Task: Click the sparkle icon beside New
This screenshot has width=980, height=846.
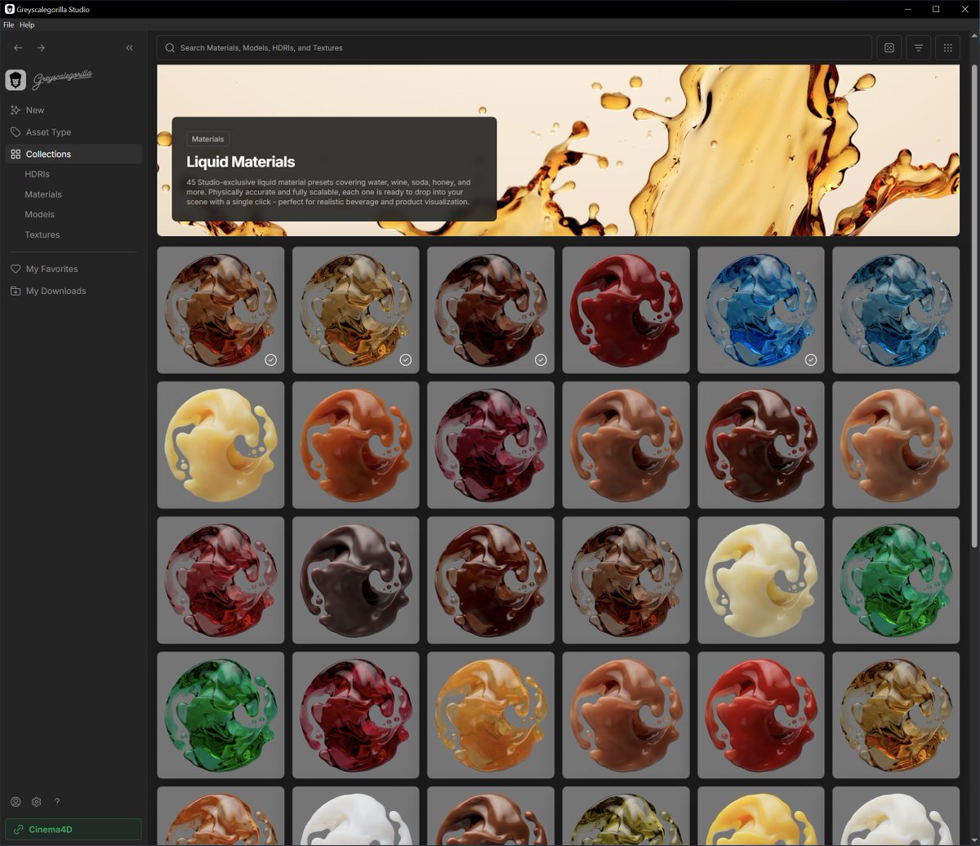Action: 16,110
